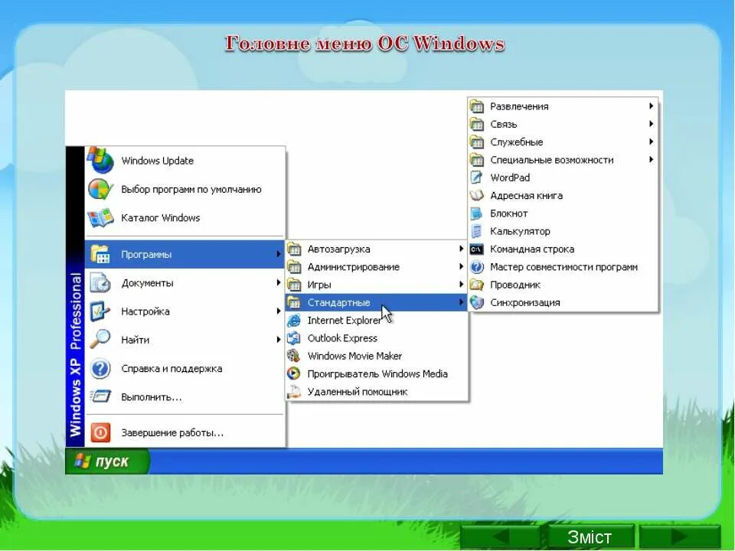Click the default programs selection icon
This screenshot has height=551, width=735.
[x=100, y=189]
